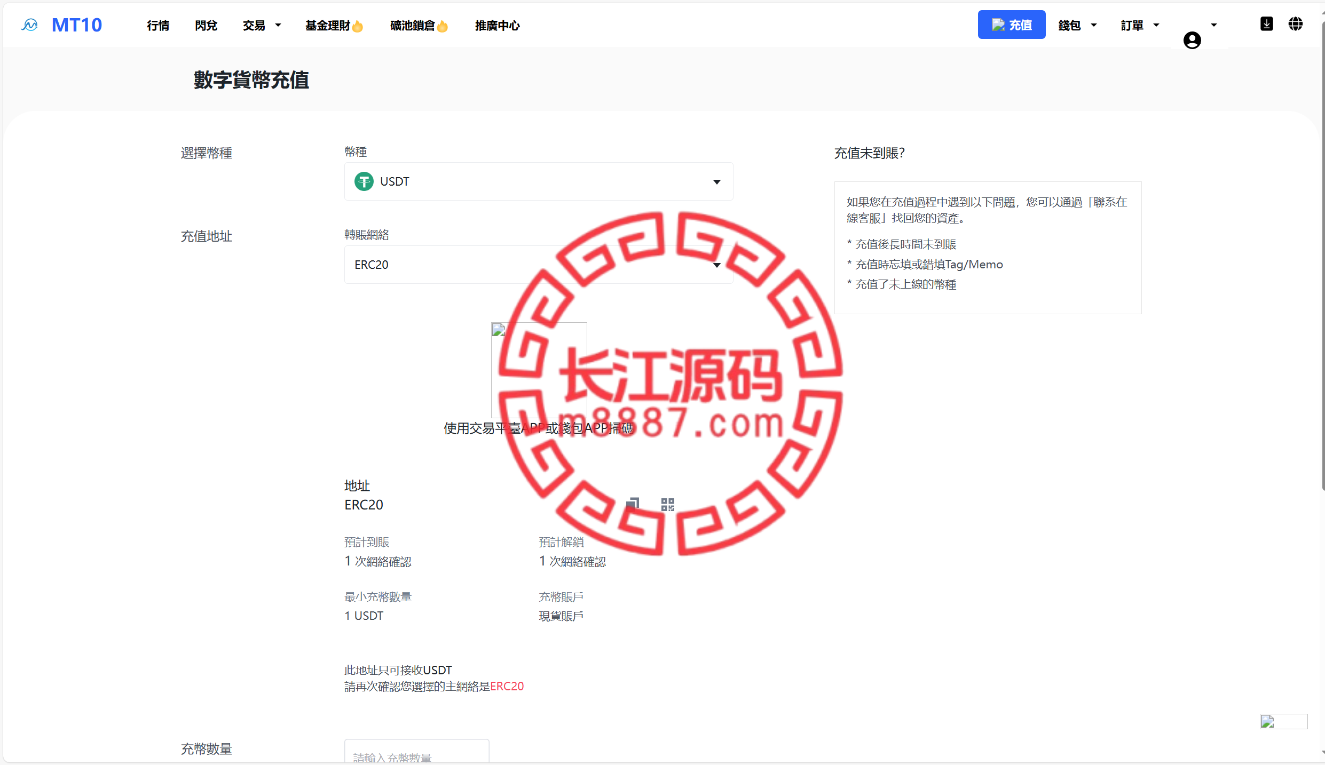1325x765 pixels.
Task: Click the 充值未到賬? heading
Action: point(870,153)
